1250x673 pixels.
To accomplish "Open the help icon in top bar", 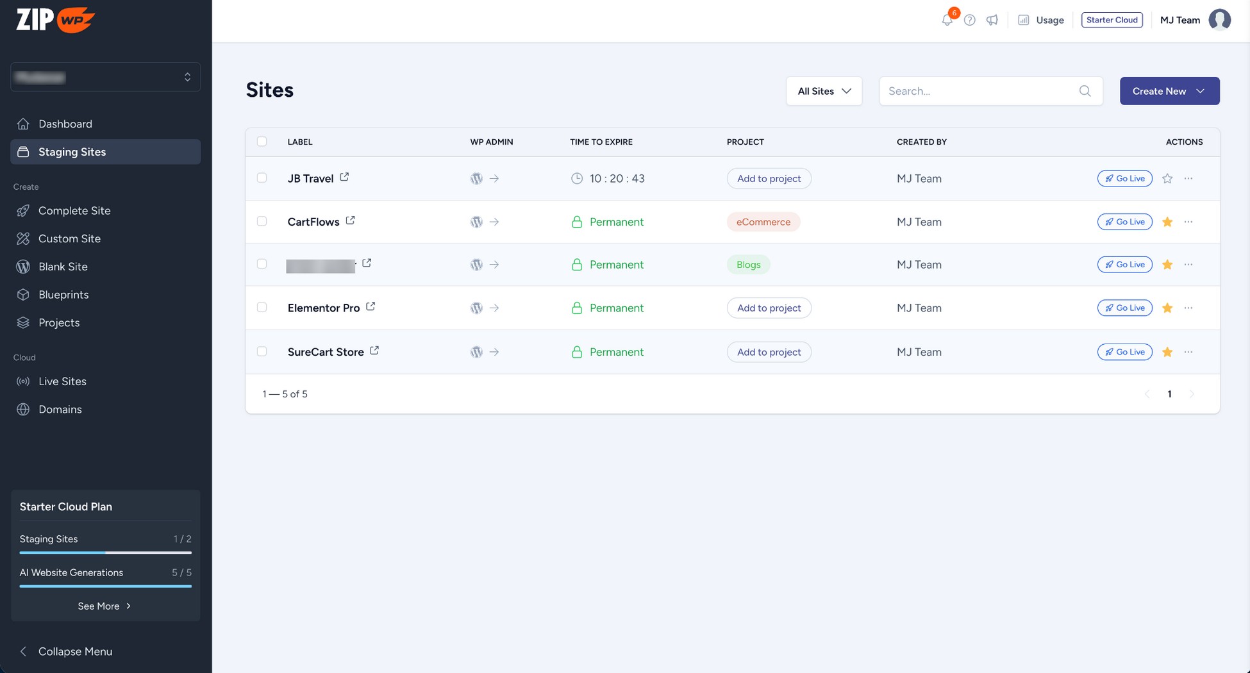I will (x=969, y=20).
